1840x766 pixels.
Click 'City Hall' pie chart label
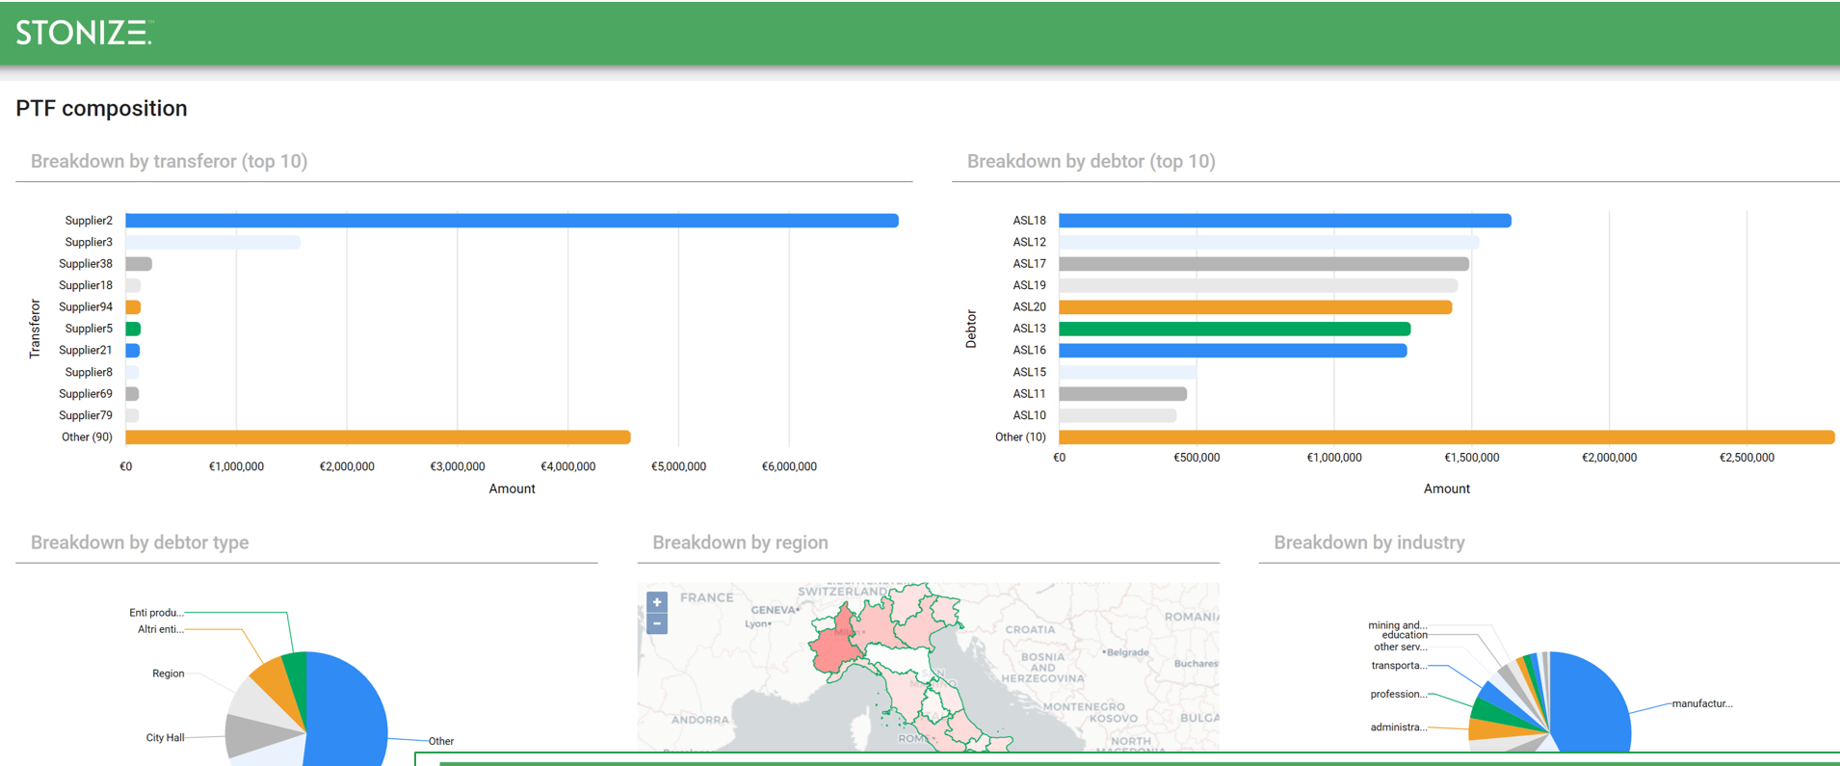[x=165, y=738]
